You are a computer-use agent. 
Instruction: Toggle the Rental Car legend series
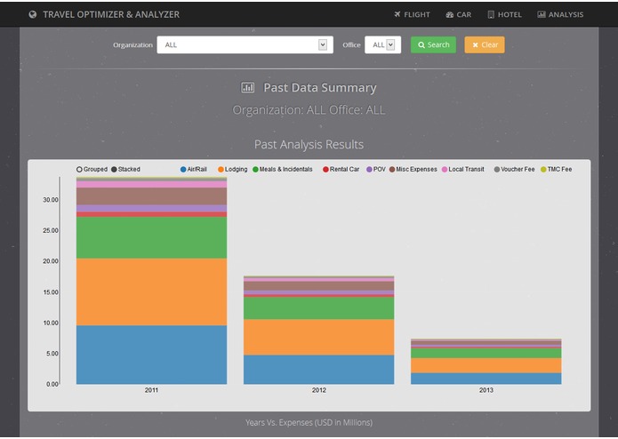(x=341, y=170)
